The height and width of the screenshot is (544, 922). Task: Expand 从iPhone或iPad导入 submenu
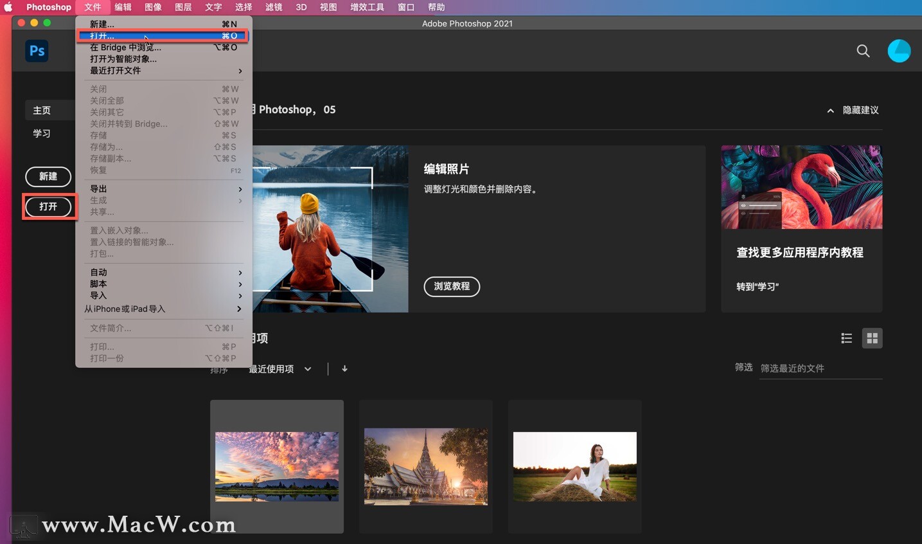pos(163,309)
